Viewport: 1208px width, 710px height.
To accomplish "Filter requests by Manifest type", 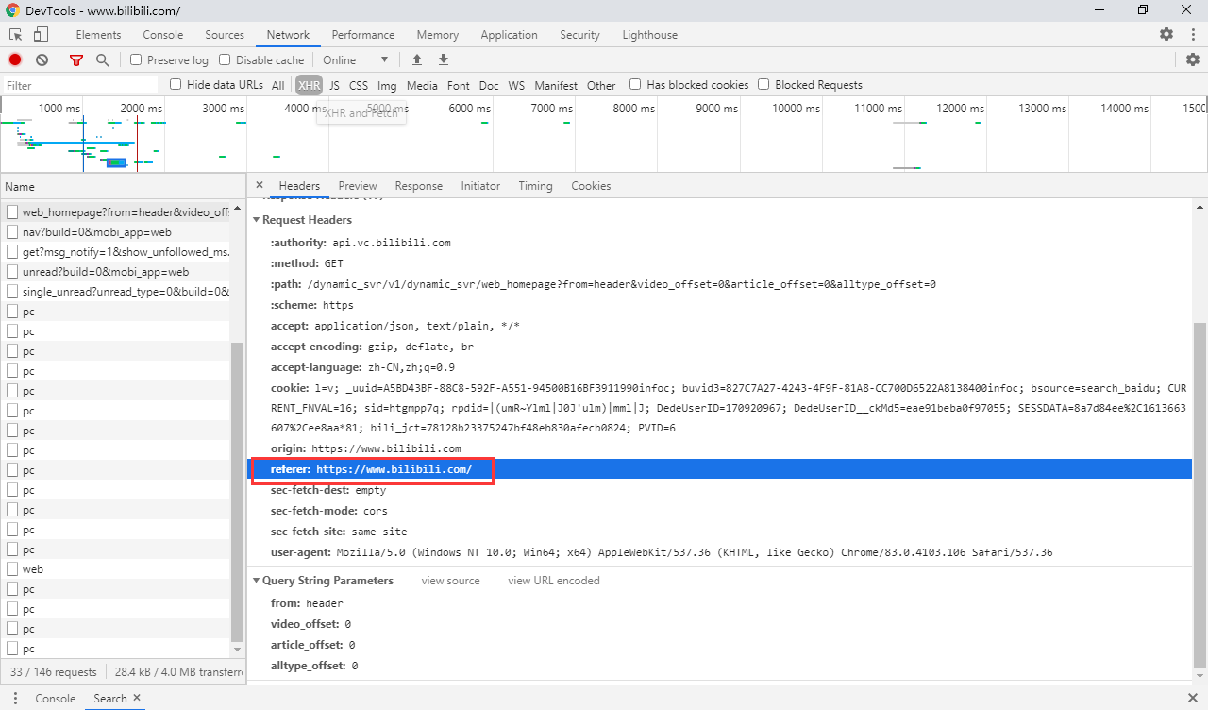I will 556,85.
